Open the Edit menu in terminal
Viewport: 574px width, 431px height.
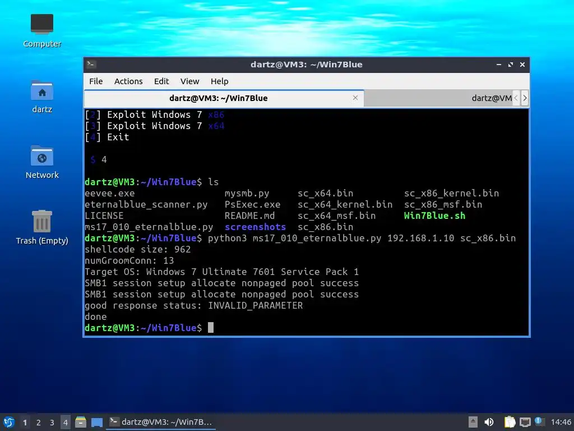161,81
